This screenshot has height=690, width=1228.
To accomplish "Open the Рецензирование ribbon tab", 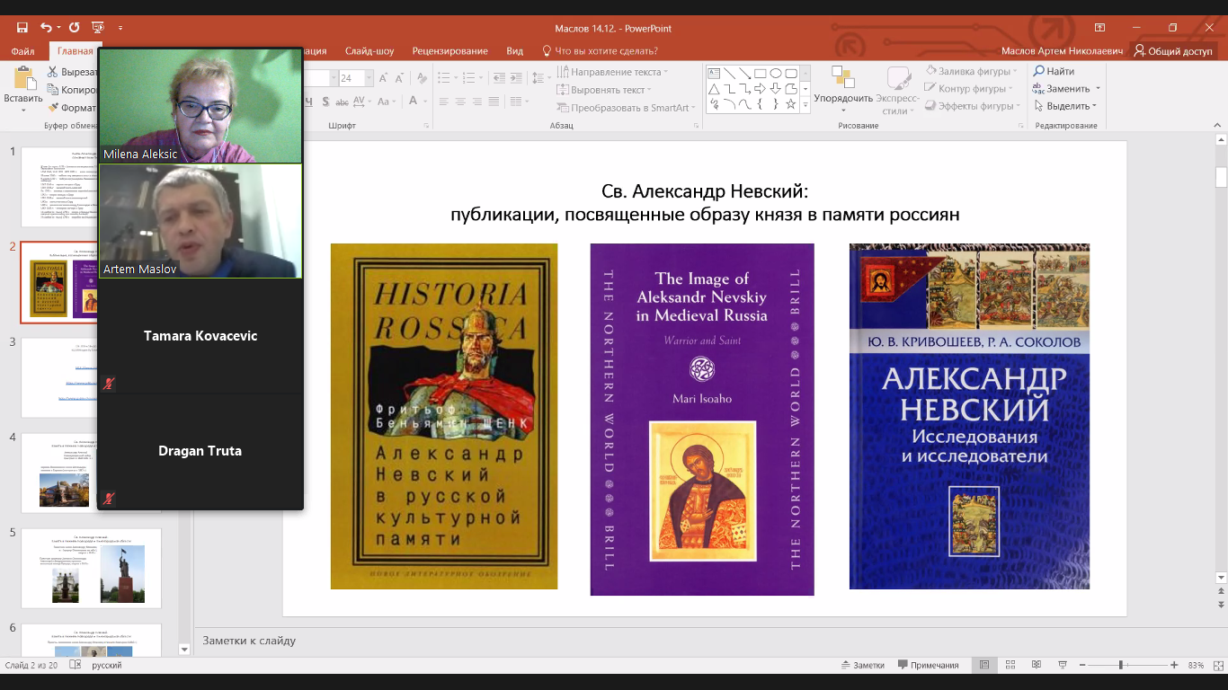I will coord(449,51).
